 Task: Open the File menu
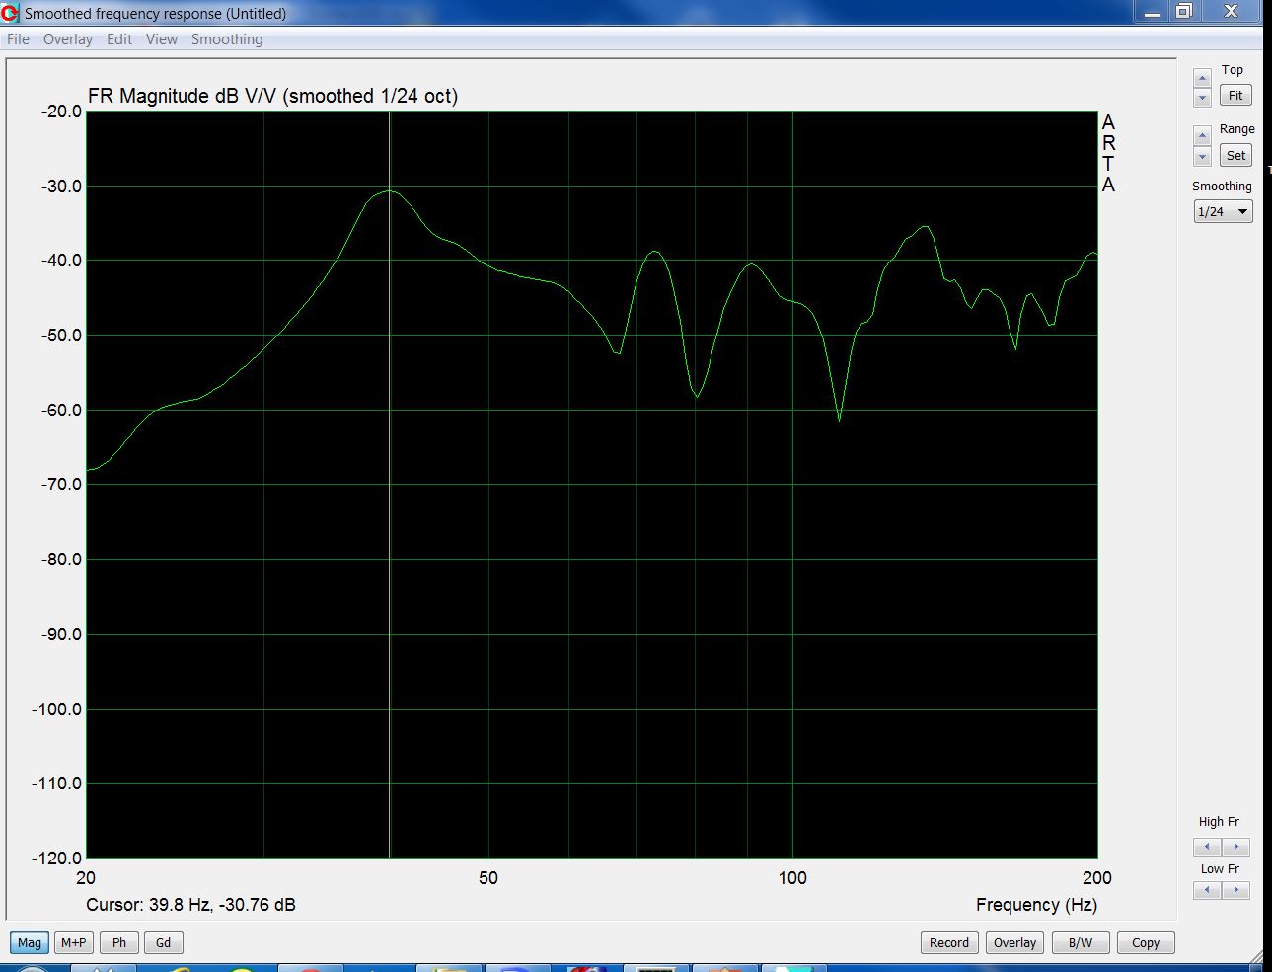coord(18,39)
